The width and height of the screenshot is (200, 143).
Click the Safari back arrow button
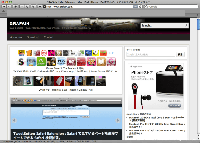click(x=3, y=6)
